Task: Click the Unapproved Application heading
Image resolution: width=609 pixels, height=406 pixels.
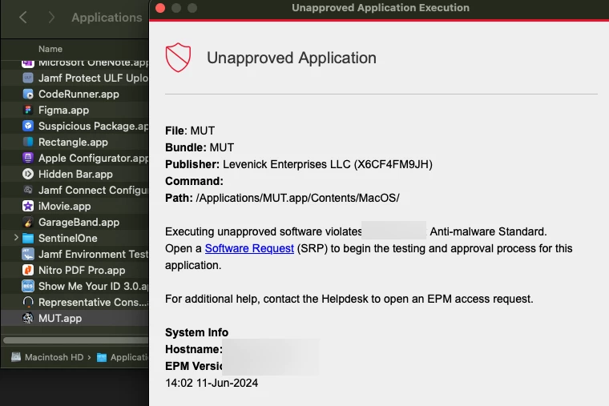Action: pos(292,58)
